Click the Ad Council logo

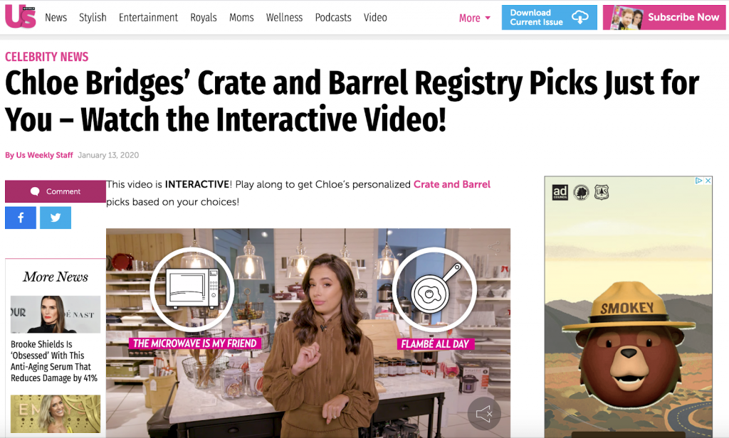[x=560, y=192]
